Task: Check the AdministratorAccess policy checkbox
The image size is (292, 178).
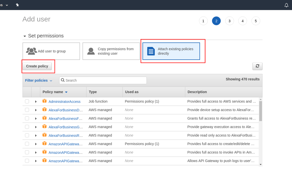Action: (x=27, y=101)
